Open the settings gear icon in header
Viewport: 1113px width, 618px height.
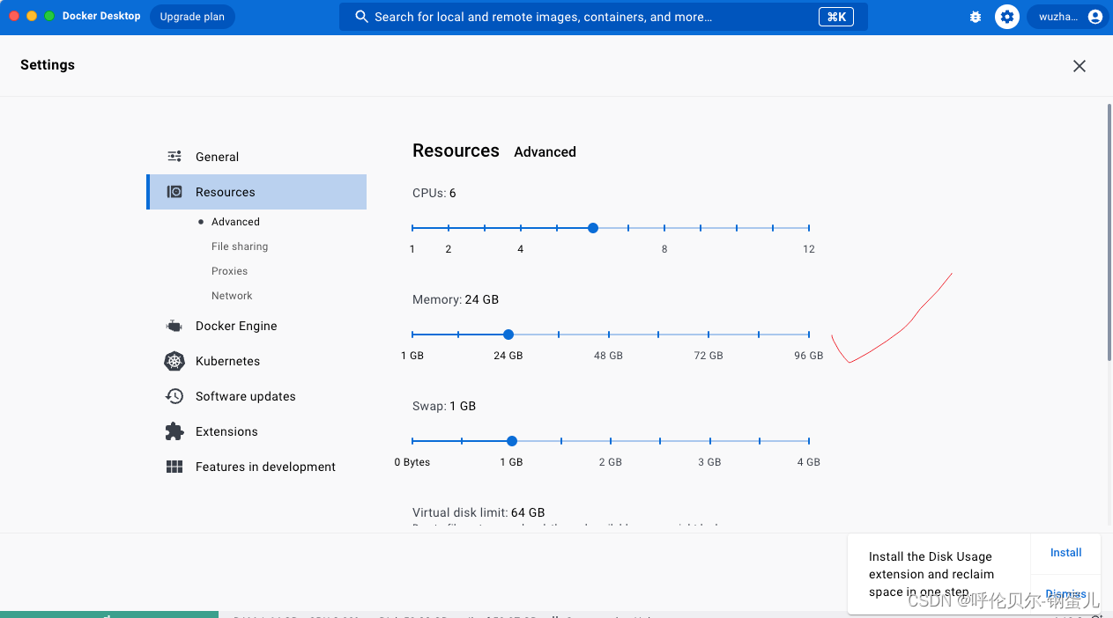1007,17
